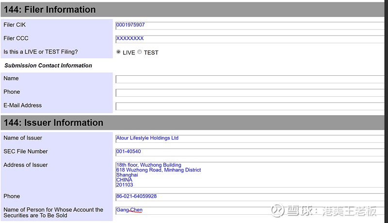Screen dimensions: 388x223
Task: Click the Address of Issuer field
Action: [250, 175]
